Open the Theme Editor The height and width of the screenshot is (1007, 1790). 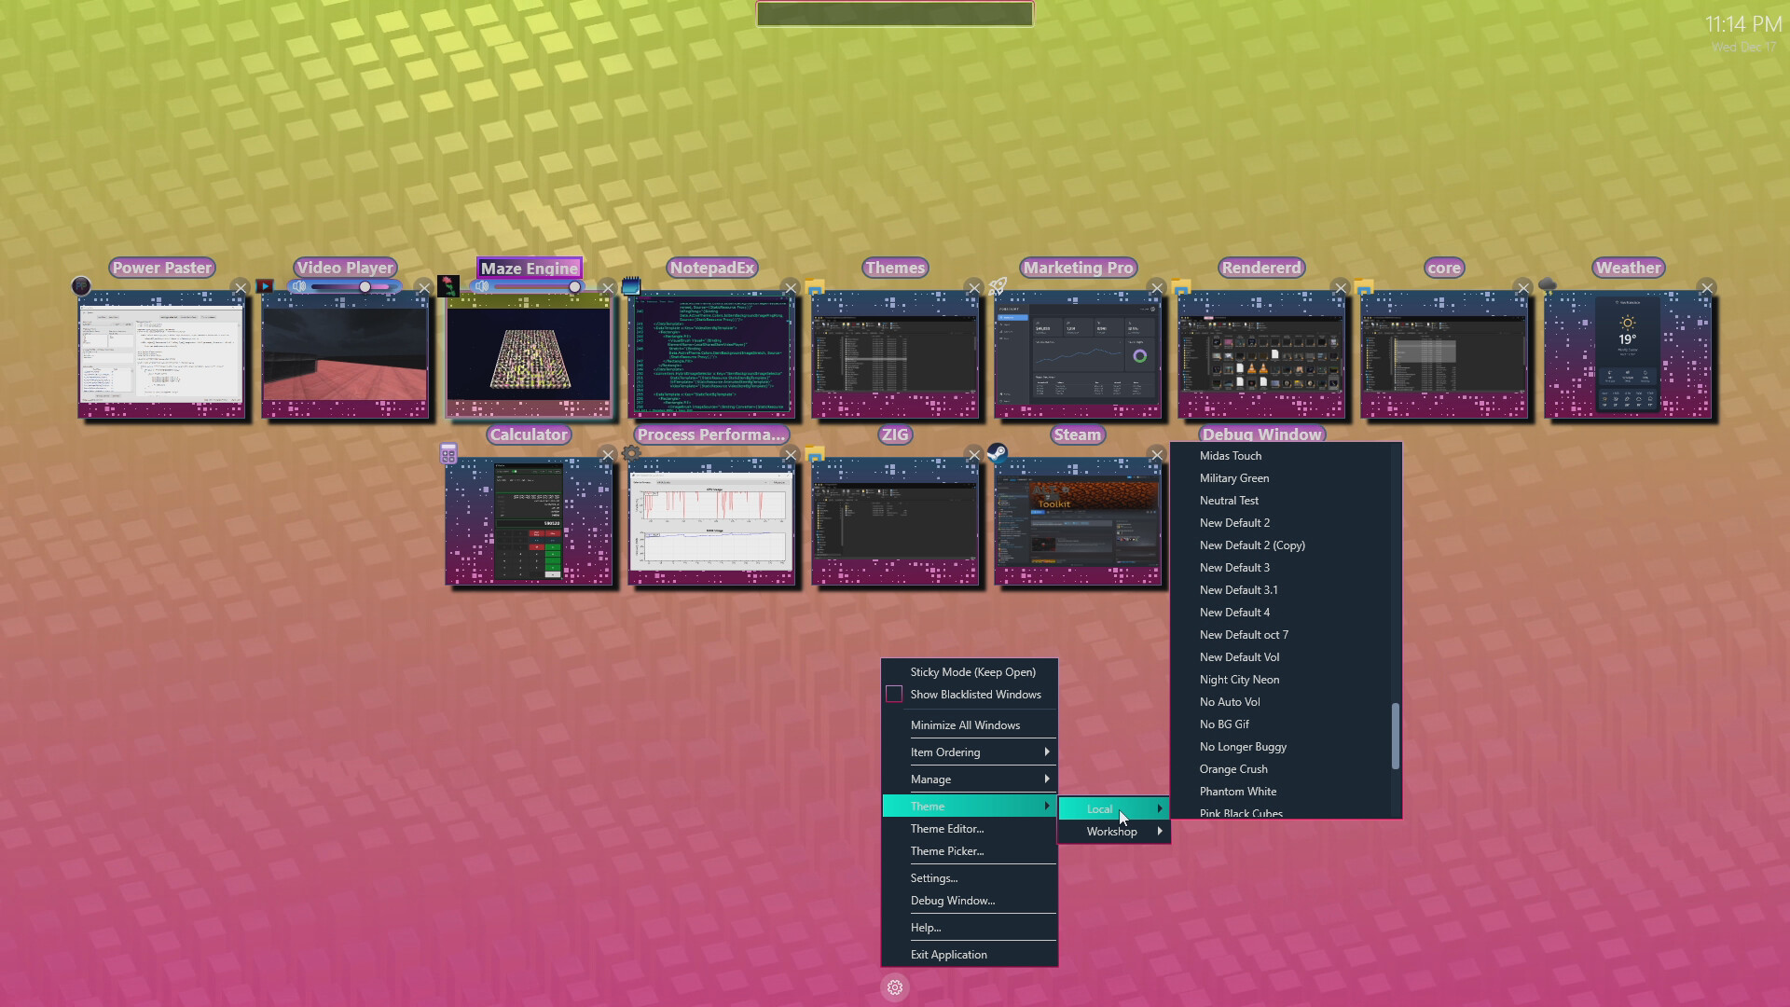[946, 828]
